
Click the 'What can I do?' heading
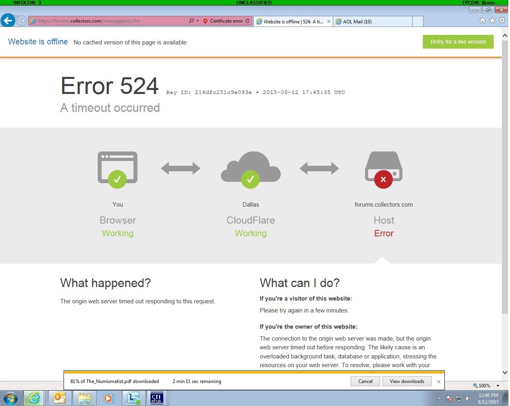(299, 283)
